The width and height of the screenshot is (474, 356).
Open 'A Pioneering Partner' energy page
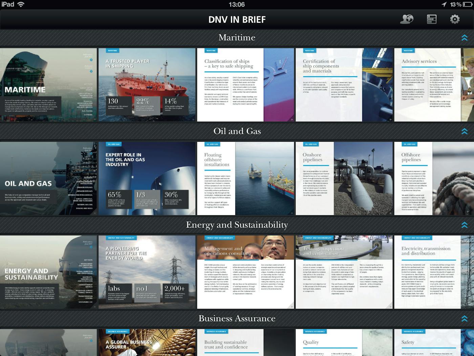tap(147, 272)
